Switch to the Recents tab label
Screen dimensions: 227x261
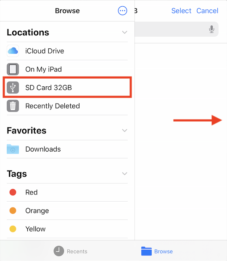point(77,251)
